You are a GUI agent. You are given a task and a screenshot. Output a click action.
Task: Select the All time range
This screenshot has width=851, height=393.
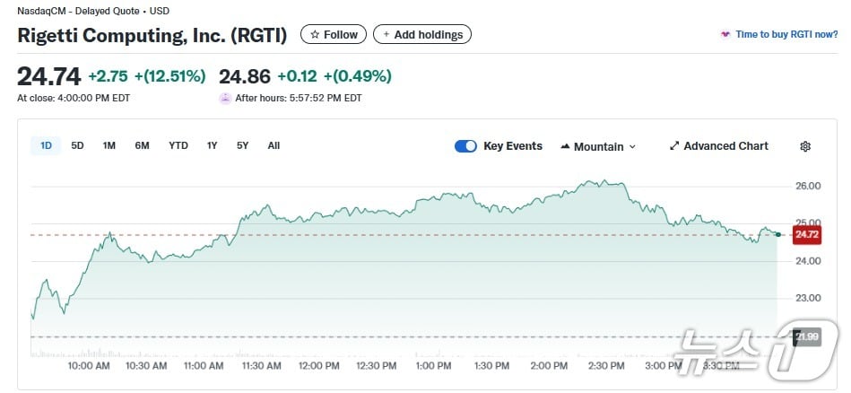274,145
